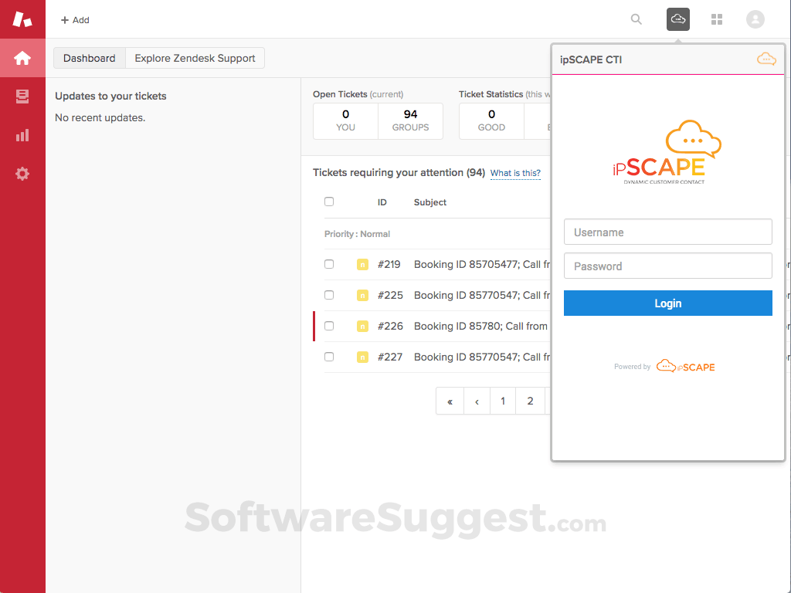Screen dimensions: 791x593
Task: Check the select-all tickets checkbox
Action: point(328,201)
